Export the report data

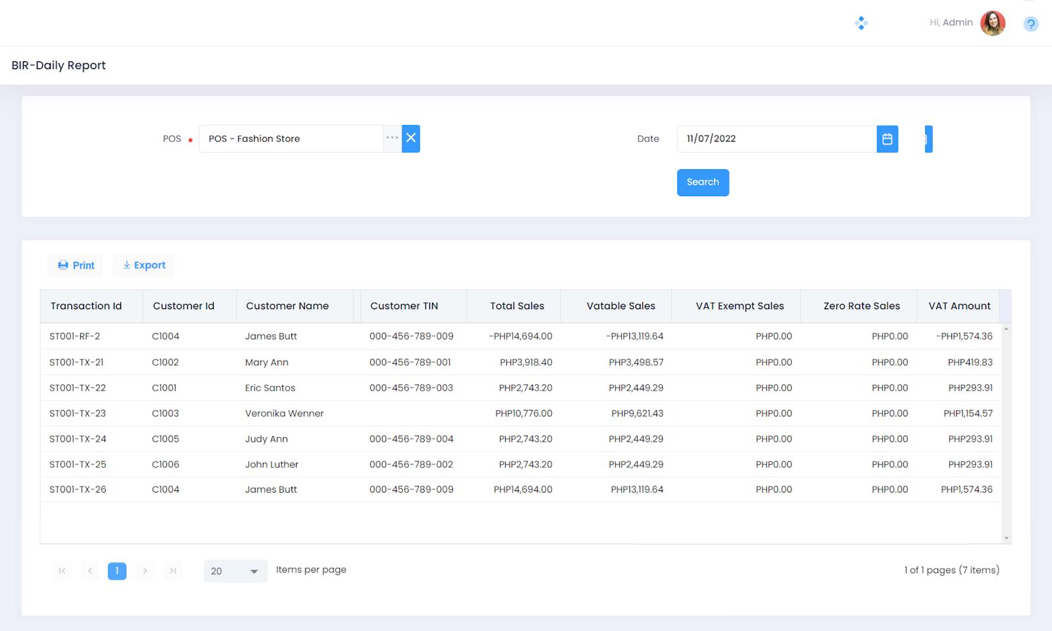point(143,265)
